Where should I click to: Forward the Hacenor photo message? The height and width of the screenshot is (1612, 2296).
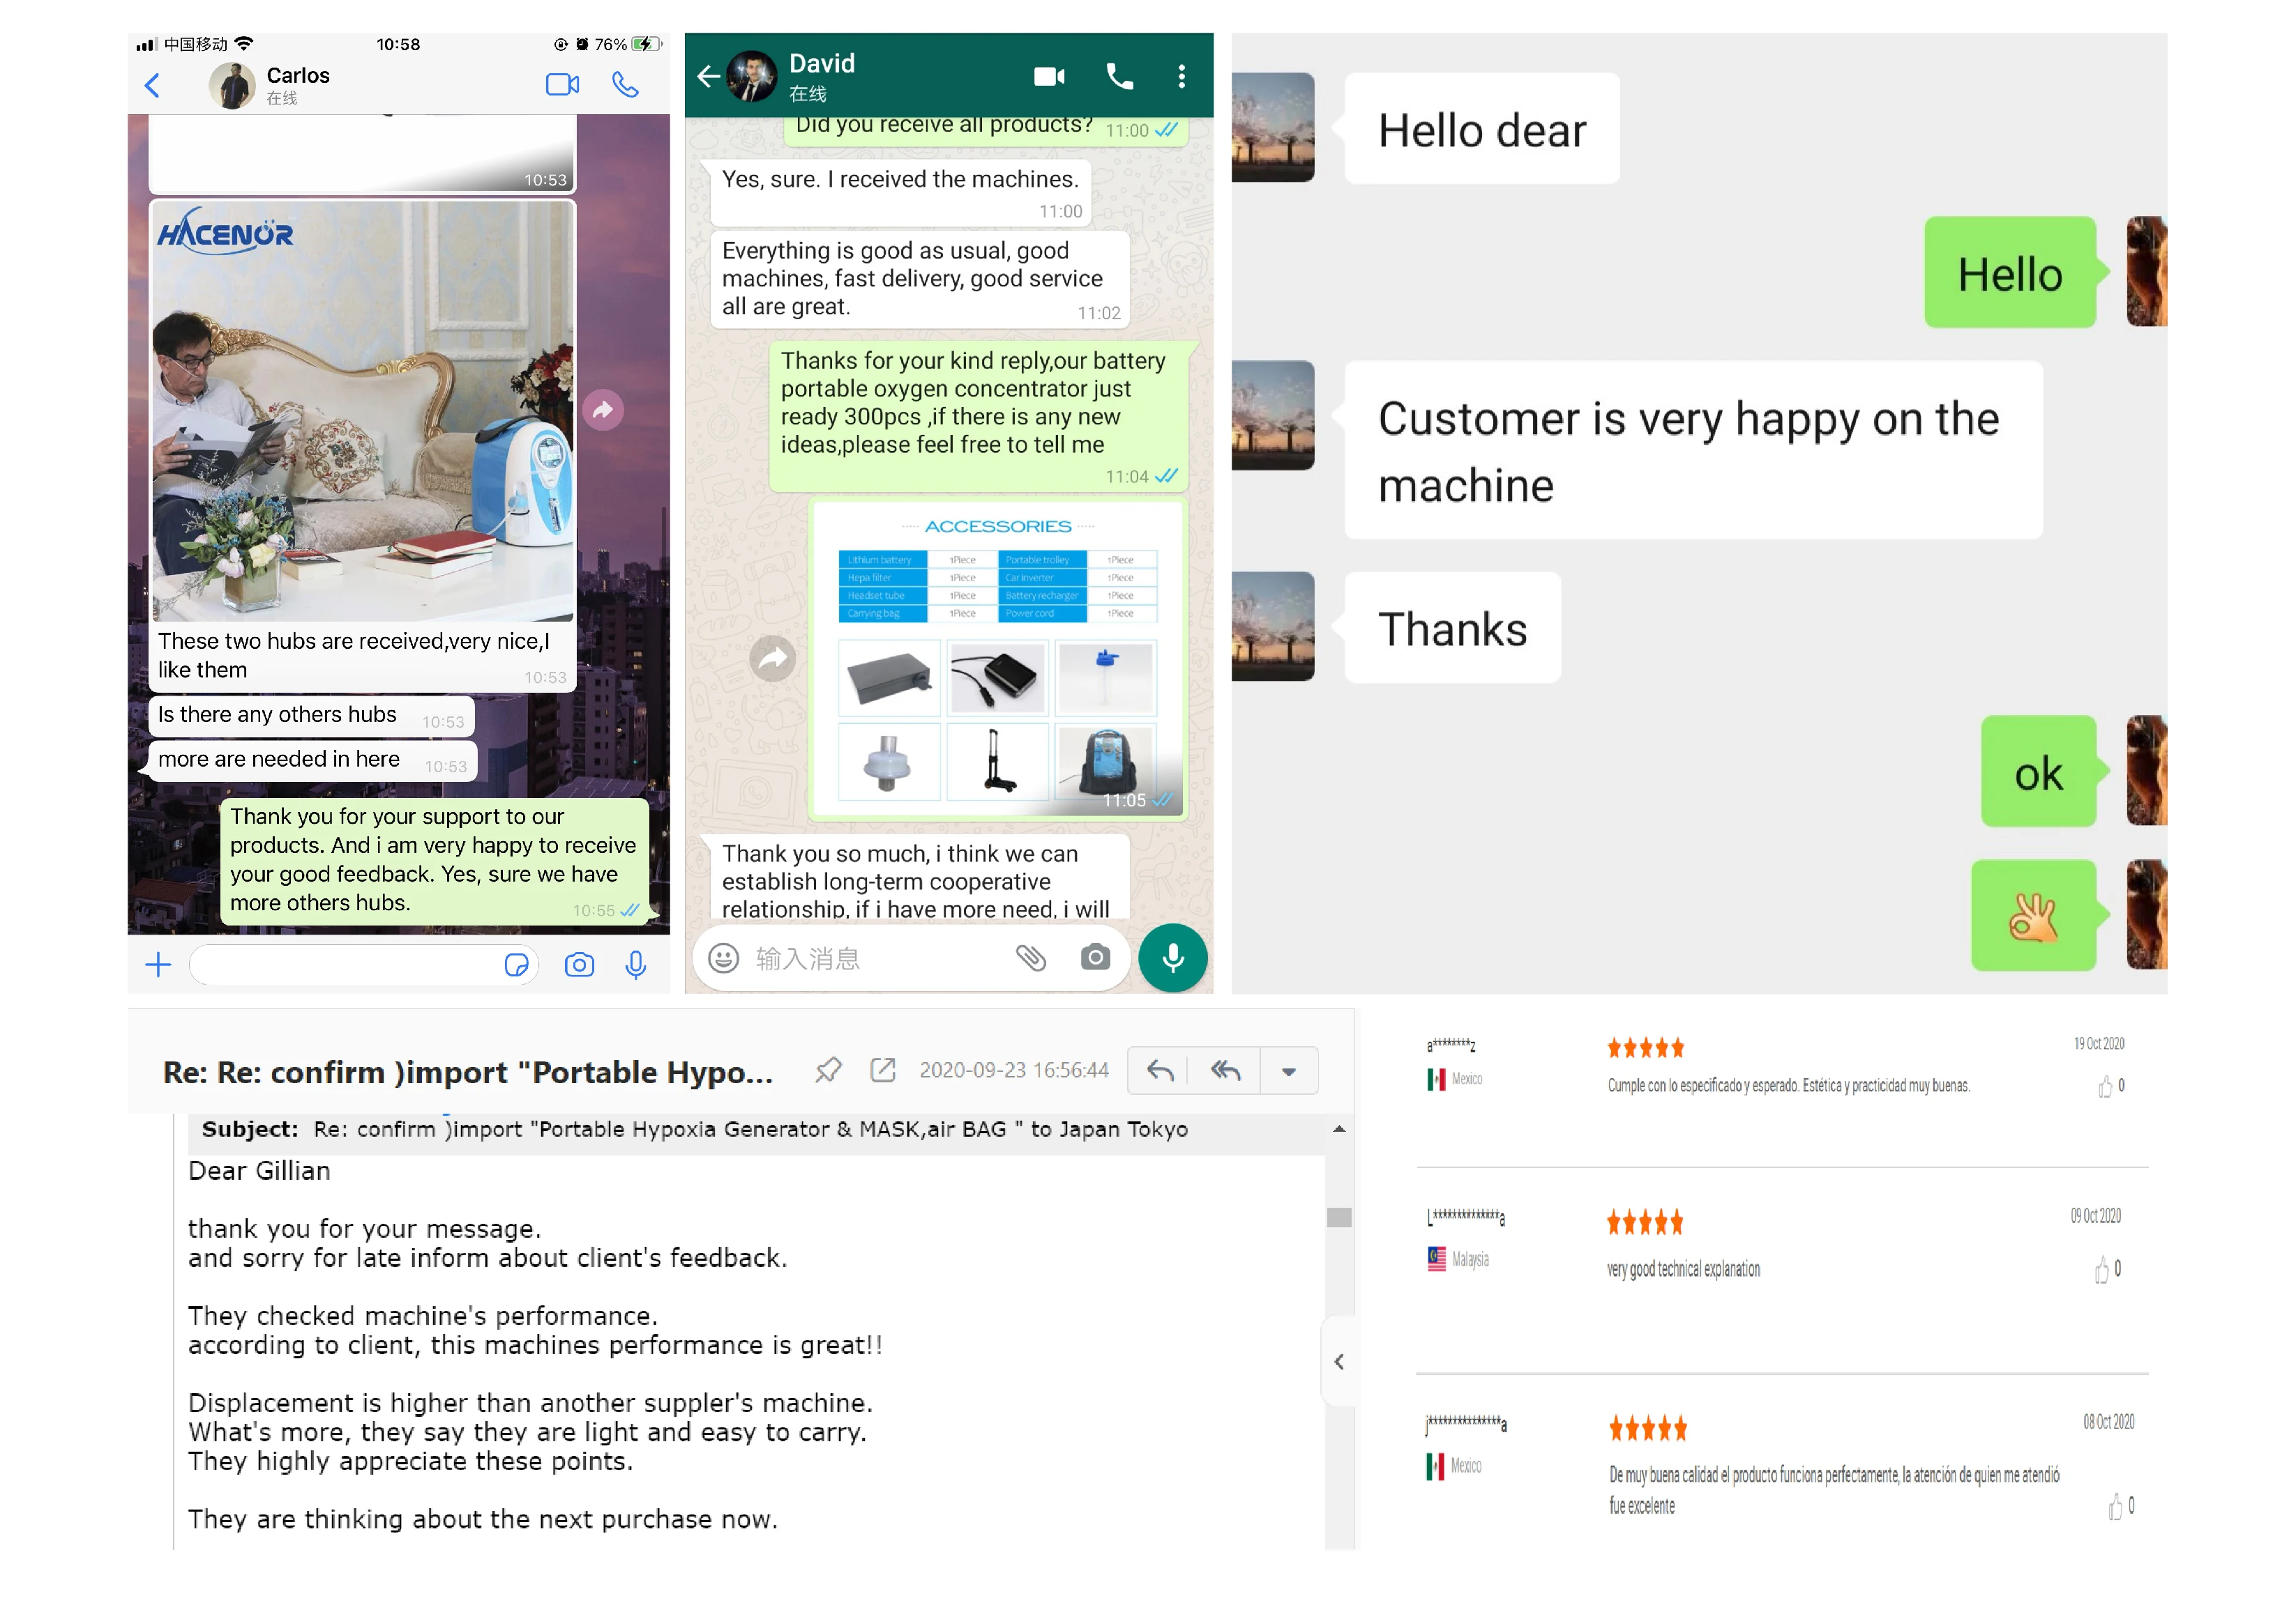pyautogui.click(x=603, y=410)
